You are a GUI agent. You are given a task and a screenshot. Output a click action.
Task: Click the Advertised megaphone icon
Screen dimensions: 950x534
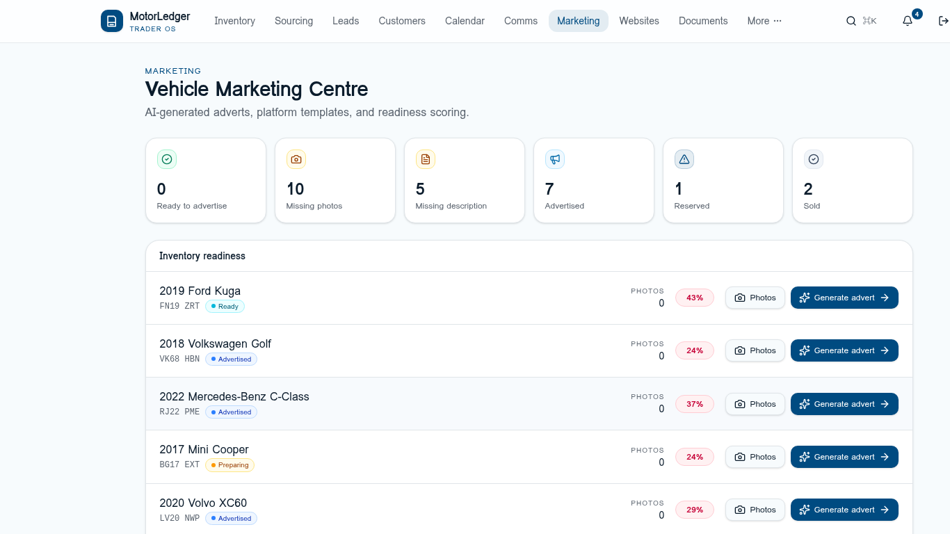tap(555, 159)
